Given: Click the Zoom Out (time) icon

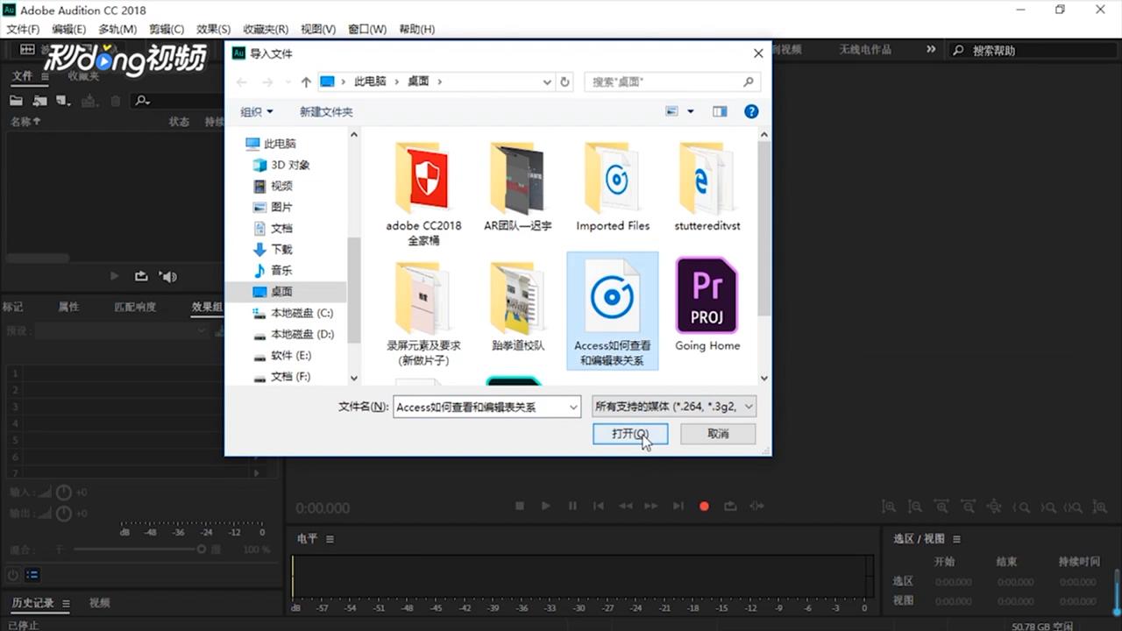Looking at the screenshot, I should (968, 507).
